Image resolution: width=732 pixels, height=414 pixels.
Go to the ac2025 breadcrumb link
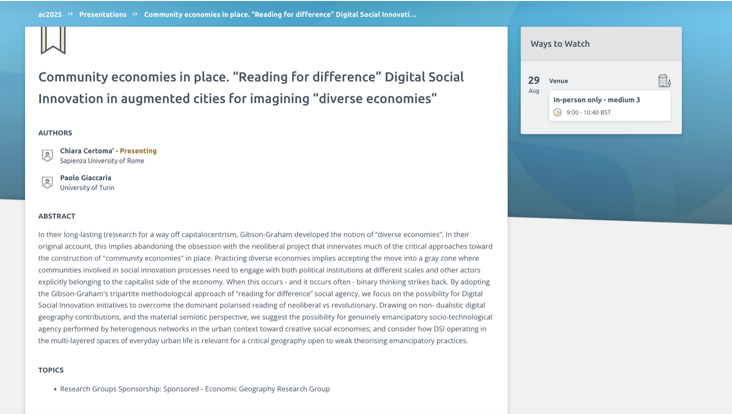50,14
